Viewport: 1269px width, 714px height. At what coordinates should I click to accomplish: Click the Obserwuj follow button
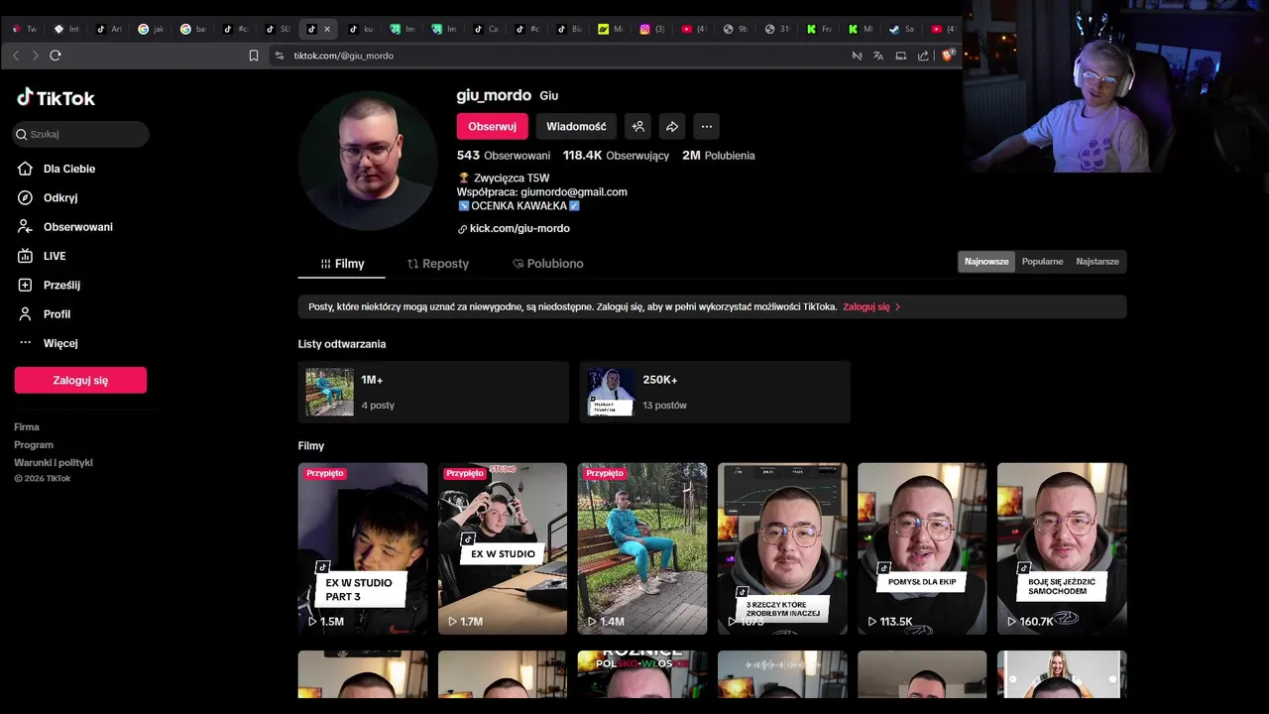coord(492,126)
